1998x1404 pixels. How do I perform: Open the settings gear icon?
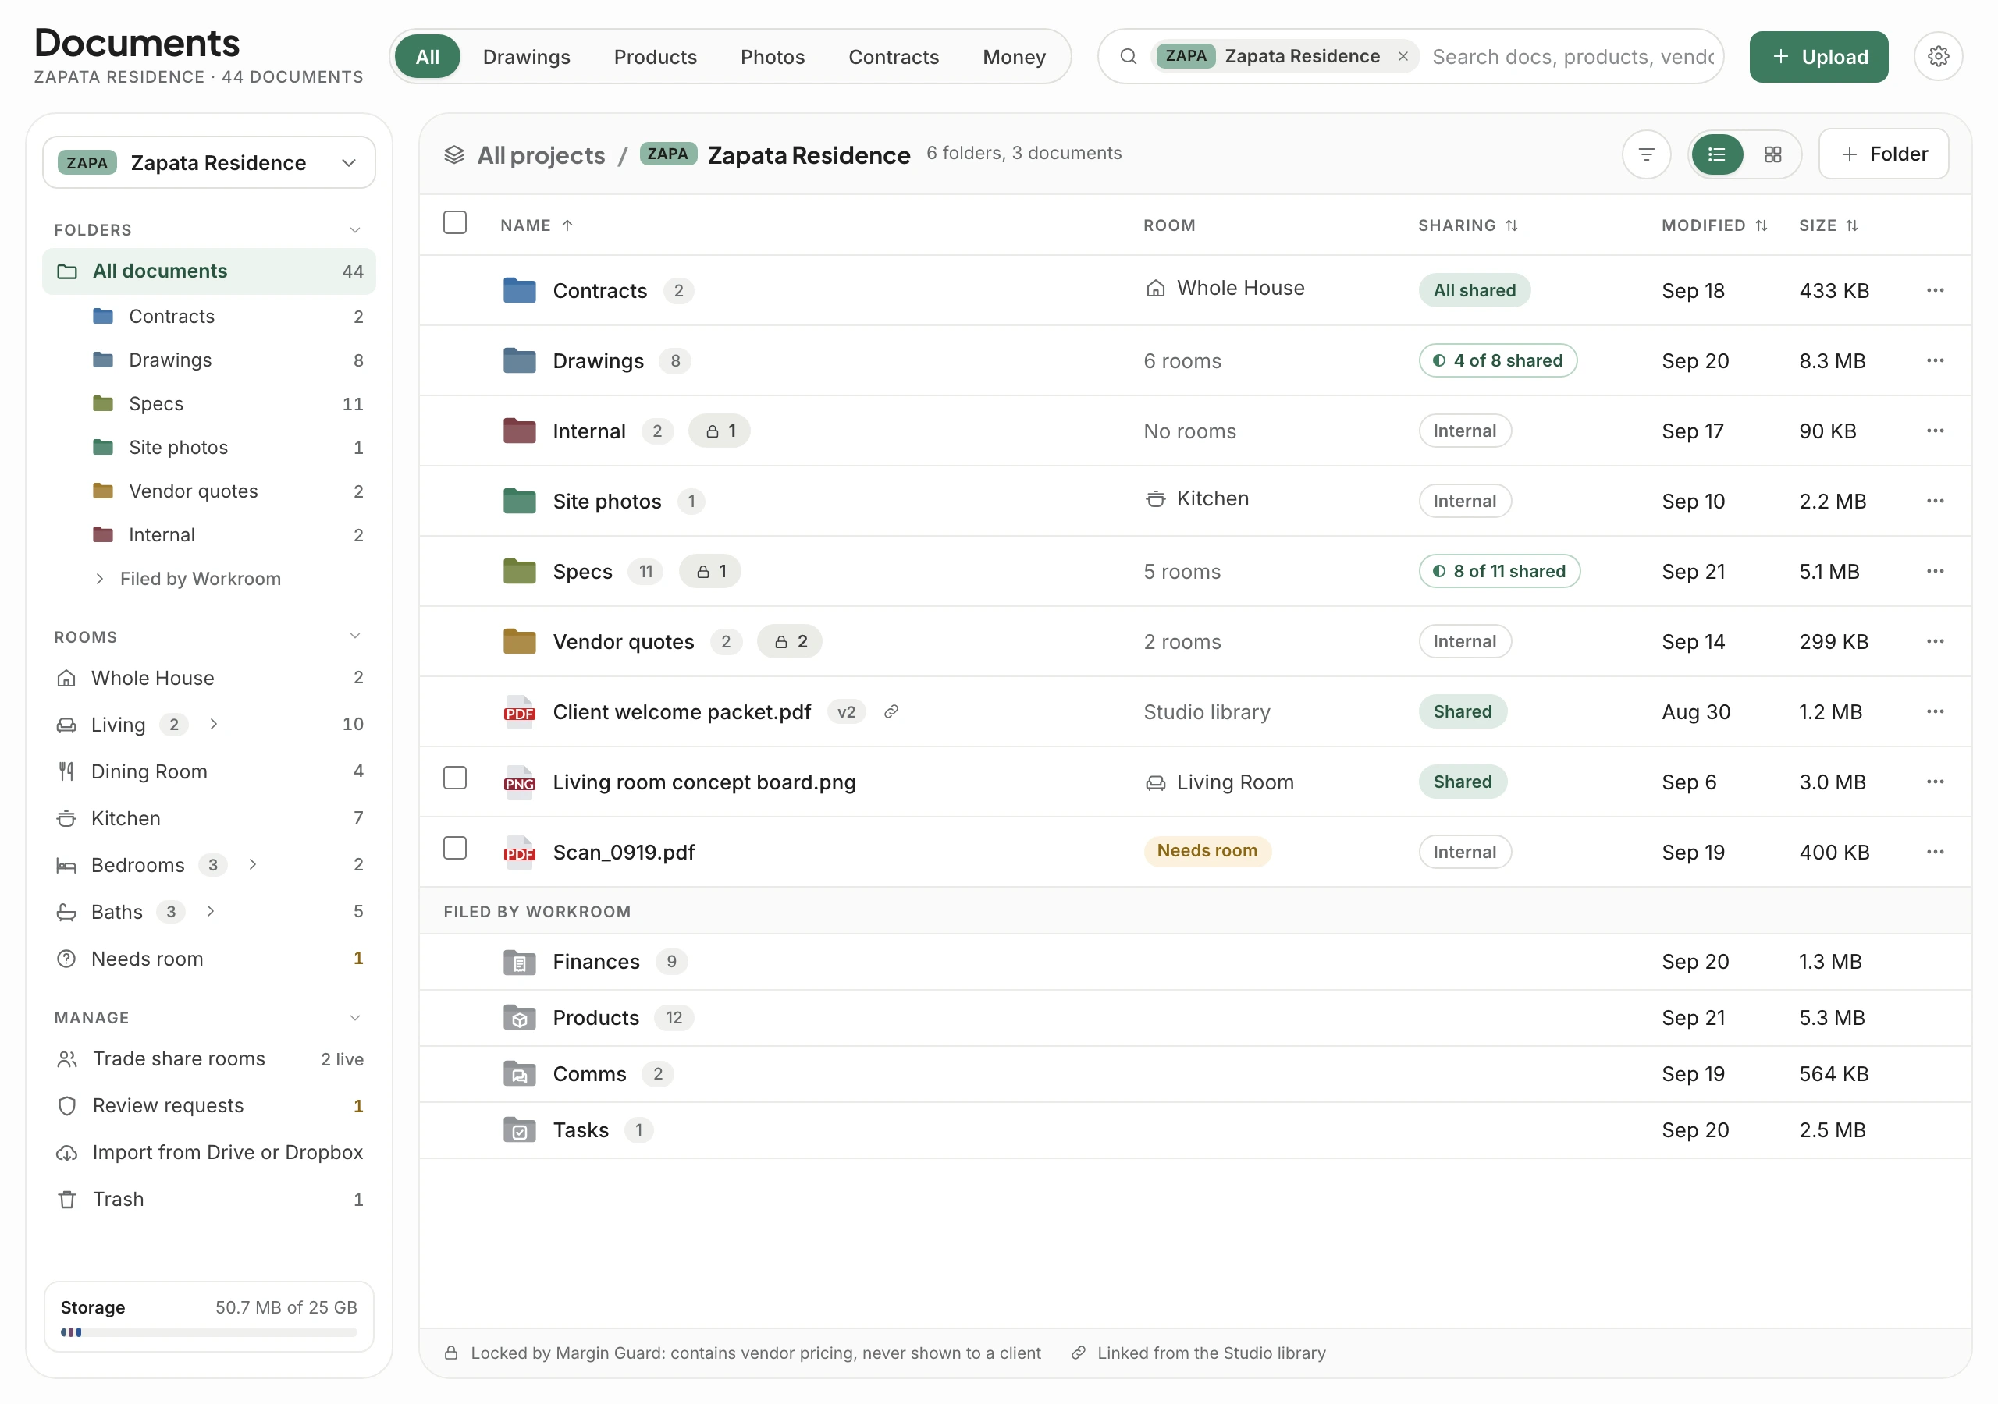1937,56
